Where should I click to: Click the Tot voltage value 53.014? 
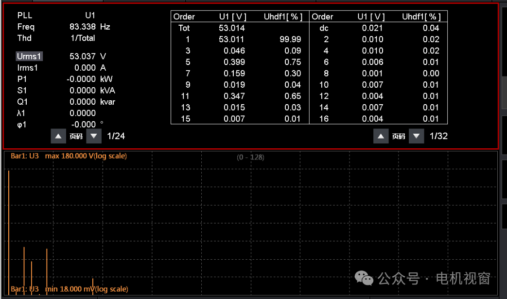click(x=232, y=28)
